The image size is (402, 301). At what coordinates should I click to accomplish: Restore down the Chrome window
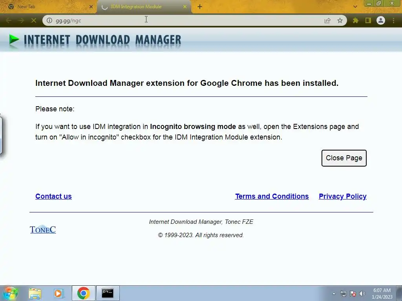click(379, 3)
